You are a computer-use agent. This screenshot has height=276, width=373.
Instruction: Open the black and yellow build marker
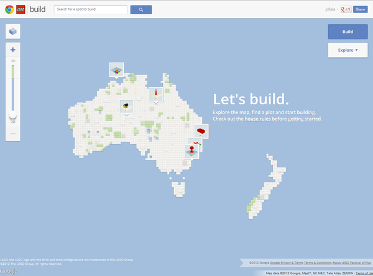(127, 106)
